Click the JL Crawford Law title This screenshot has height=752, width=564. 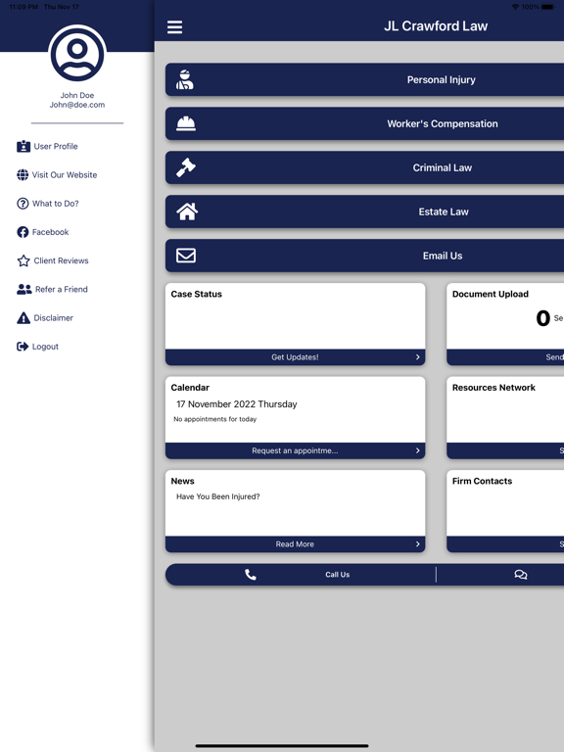tap(436, 25)
